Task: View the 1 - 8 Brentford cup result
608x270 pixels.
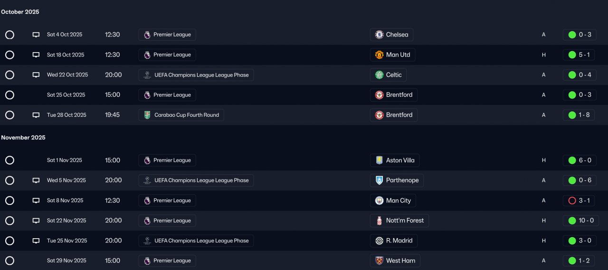Action: click(x=579, y=115)
